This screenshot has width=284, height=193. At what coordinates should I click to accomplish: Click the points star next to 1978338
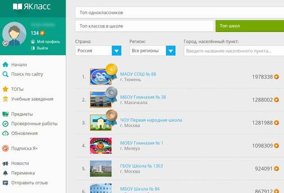coord(276,77)
